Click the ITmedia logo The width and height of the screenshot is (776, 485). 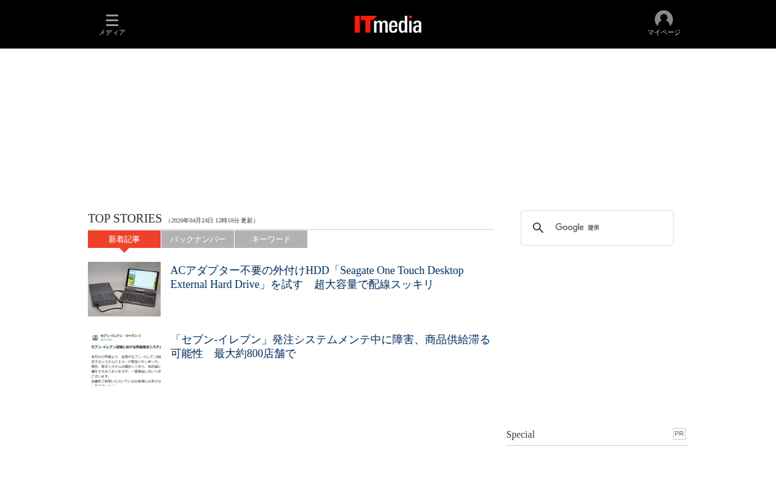tap(388, 24)
